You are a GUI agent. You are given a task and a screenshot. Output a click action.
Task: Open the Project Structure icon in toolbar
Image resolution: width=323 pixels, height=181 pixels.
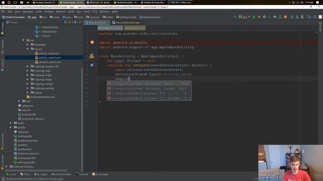[x=309, y=17]
